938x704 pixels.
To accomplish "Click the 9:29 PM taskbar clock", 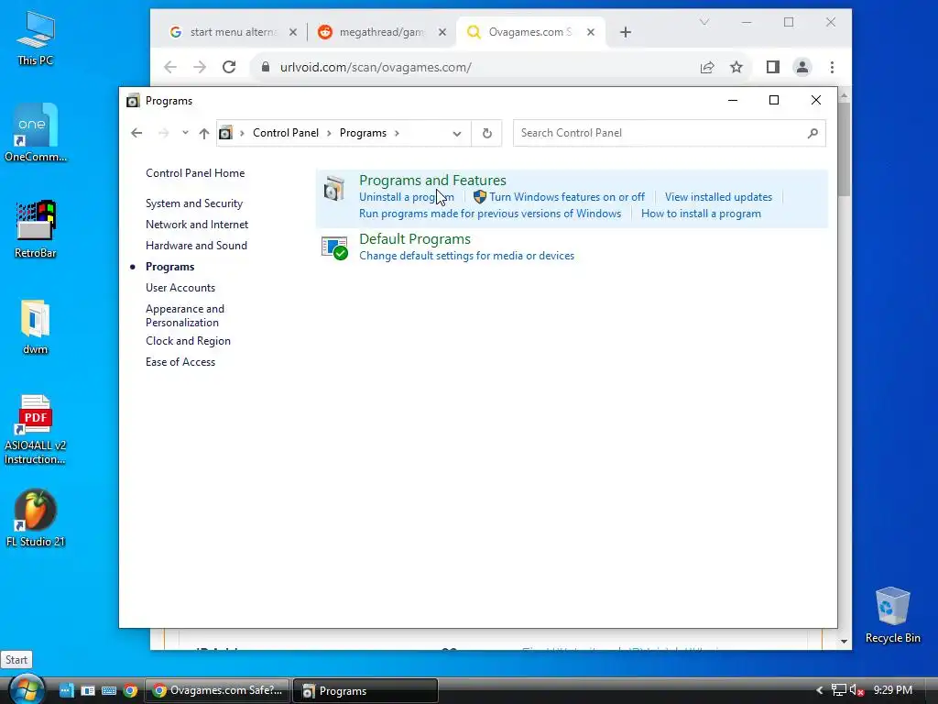I will point(892,690).
